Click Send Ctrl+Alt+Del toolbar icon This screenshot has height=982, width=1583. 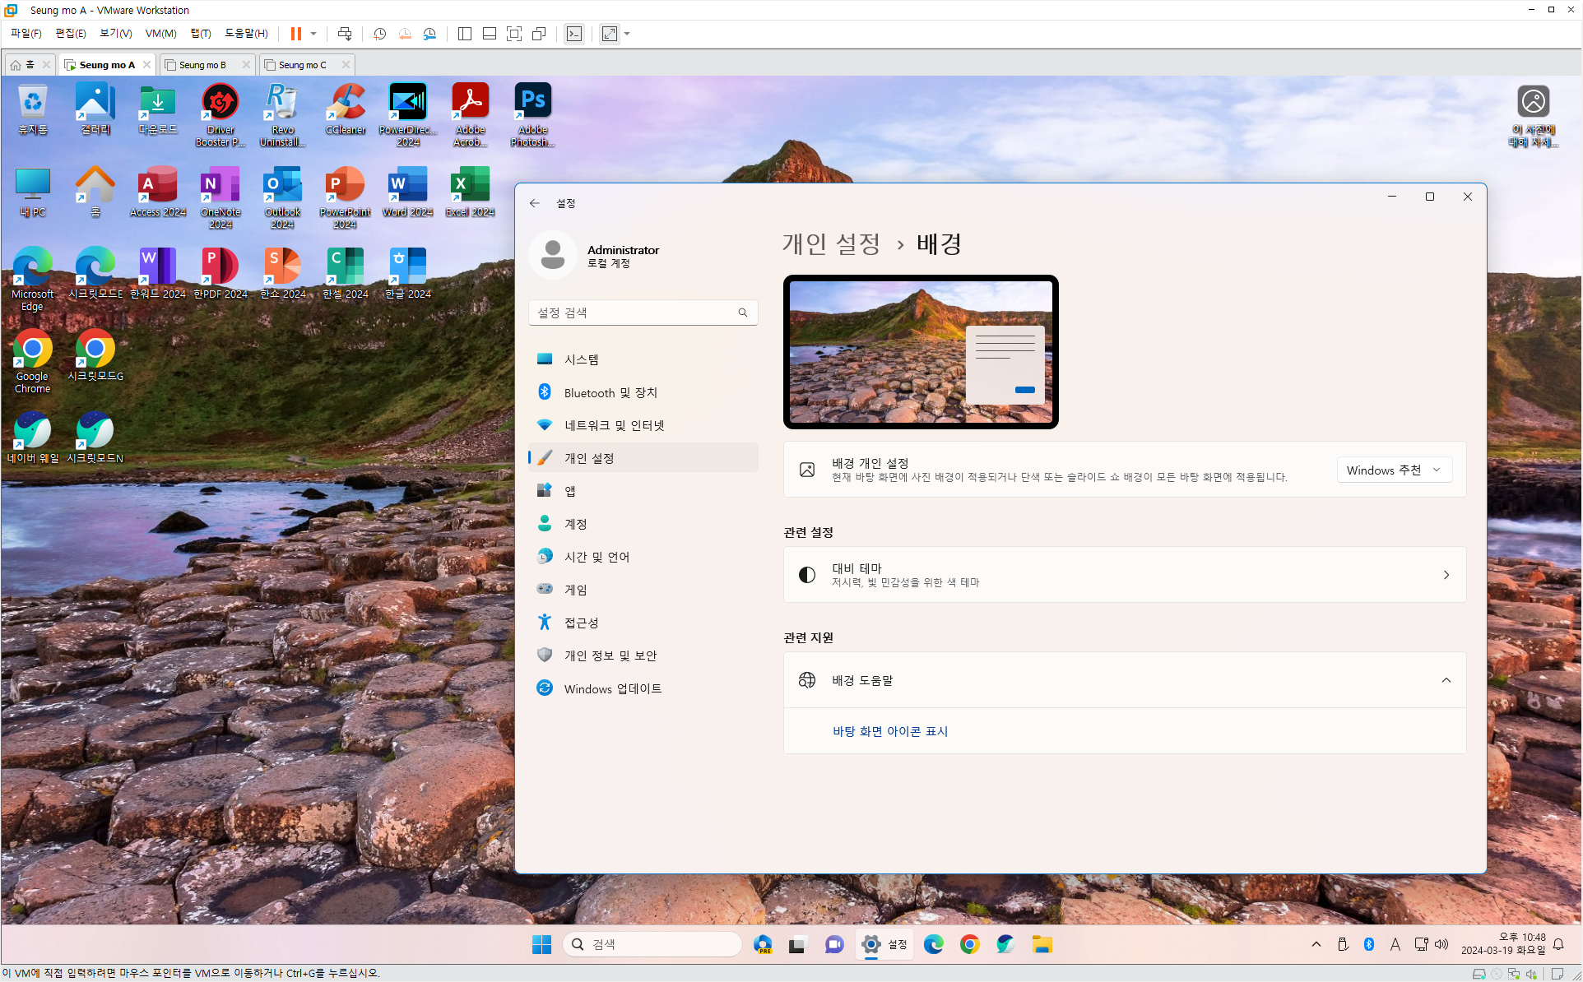coord(345,34)
